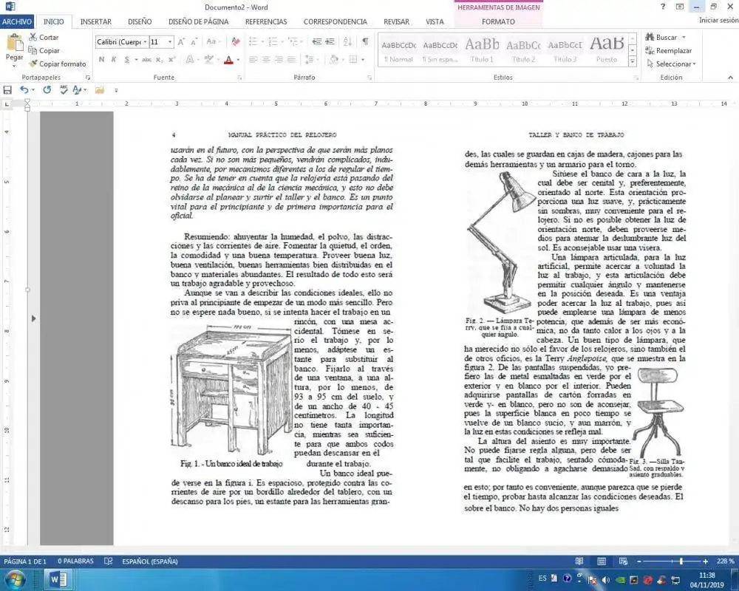Click the zoom slider in the status bar
The image size is (739, 591).
click(681, 561)
